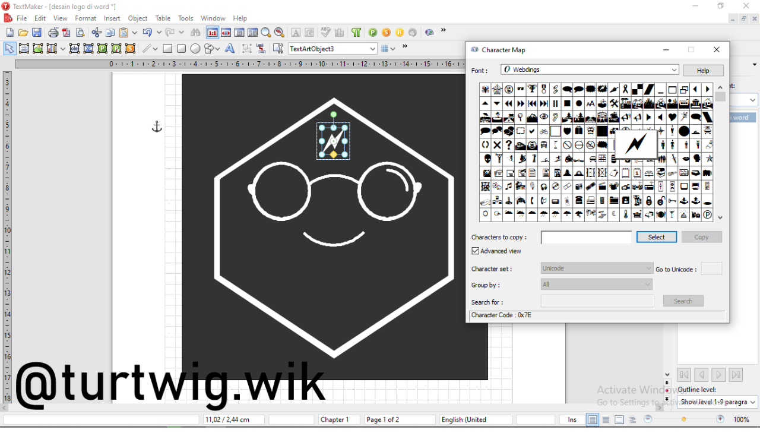Uncheck Advanced view checkbox
The image size is (760, 436).
pos(476,251)
